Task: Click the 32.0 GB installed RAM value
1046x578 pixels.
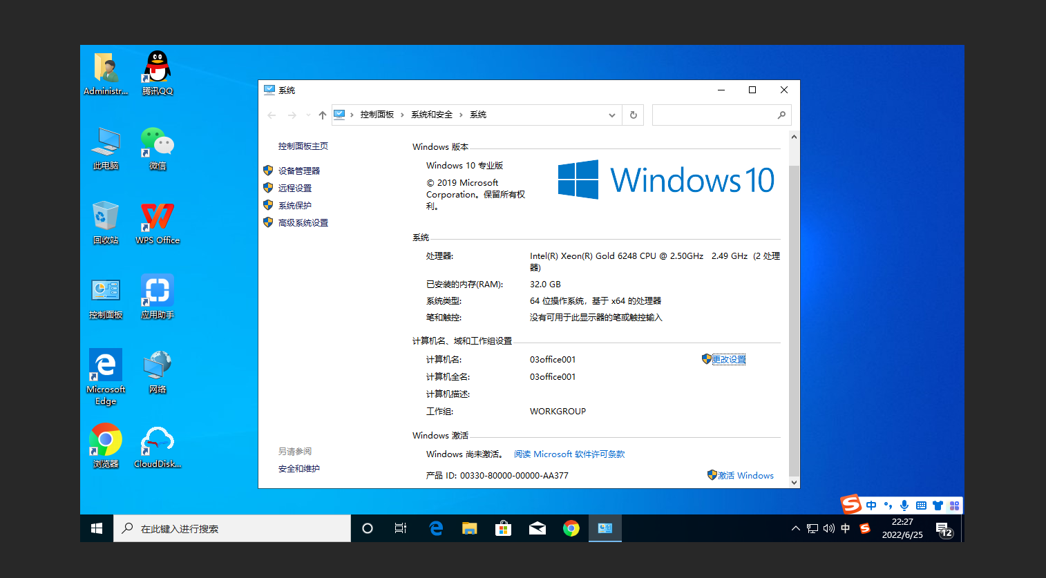Action: (x=545, y=285)
